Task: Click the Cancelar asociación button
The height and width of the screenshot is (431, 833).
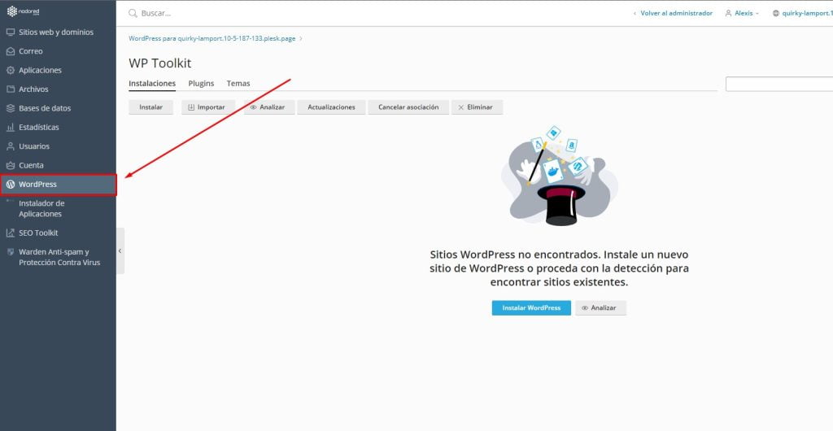Action: click(x=408, y=107)
